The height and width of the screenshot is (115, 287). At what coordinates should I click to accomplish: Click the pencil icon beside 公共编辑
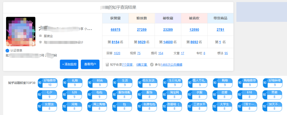click(x=152, y=65)
